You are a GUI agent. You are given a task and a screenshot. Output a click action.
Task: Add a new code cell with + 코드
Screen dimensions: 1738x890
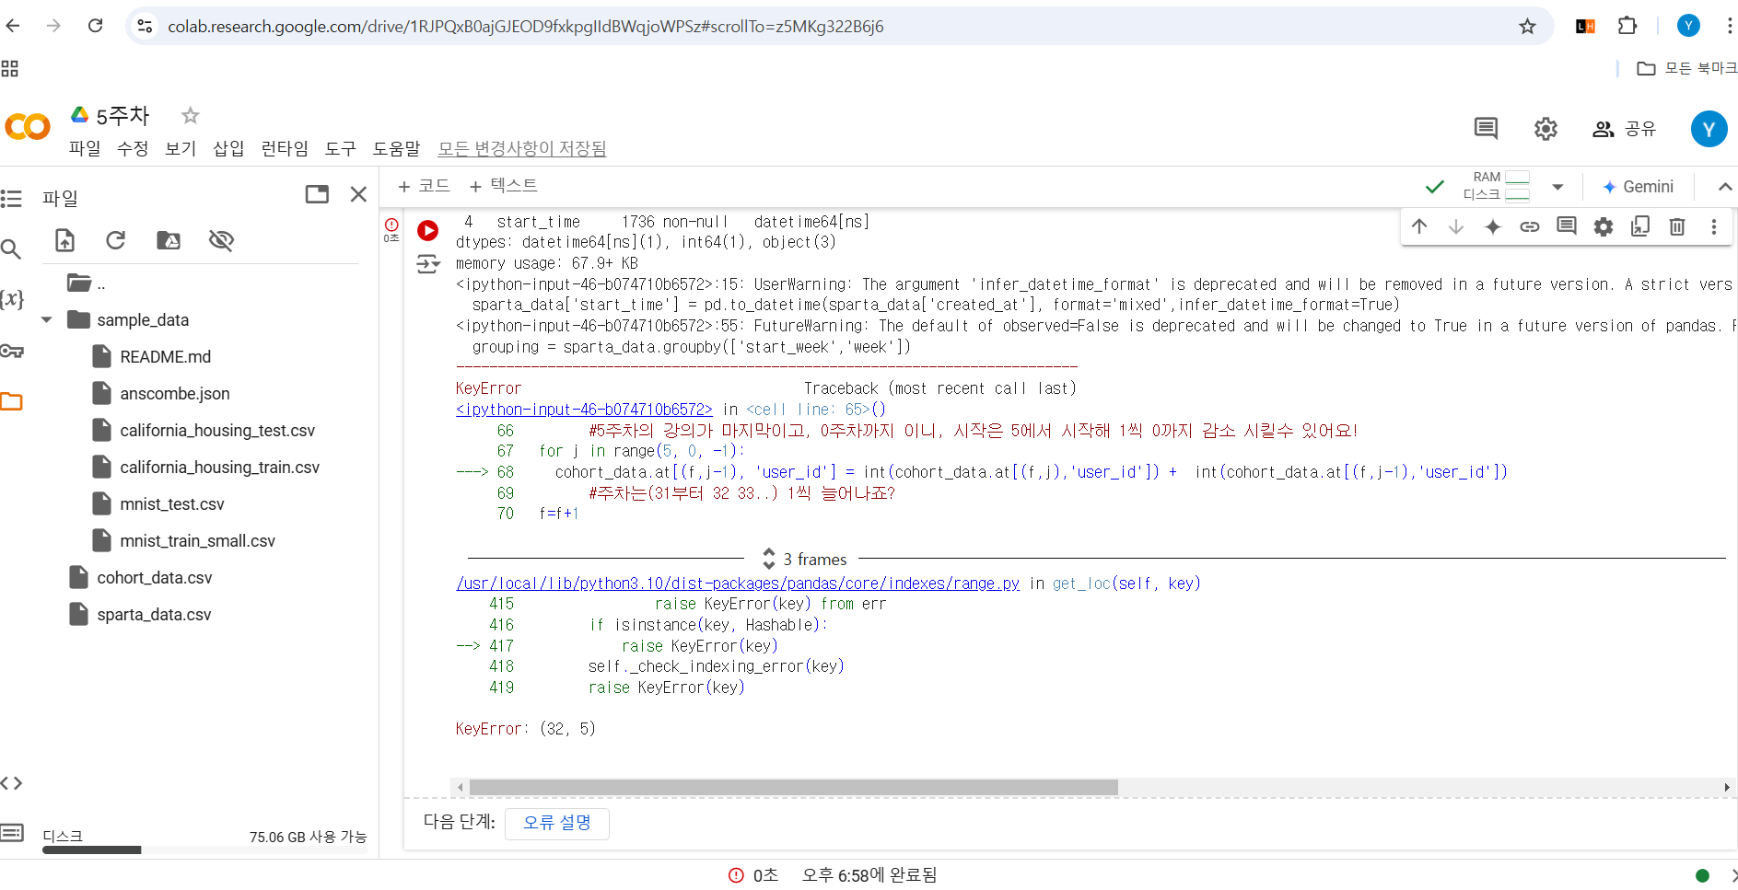click(424, 186)
